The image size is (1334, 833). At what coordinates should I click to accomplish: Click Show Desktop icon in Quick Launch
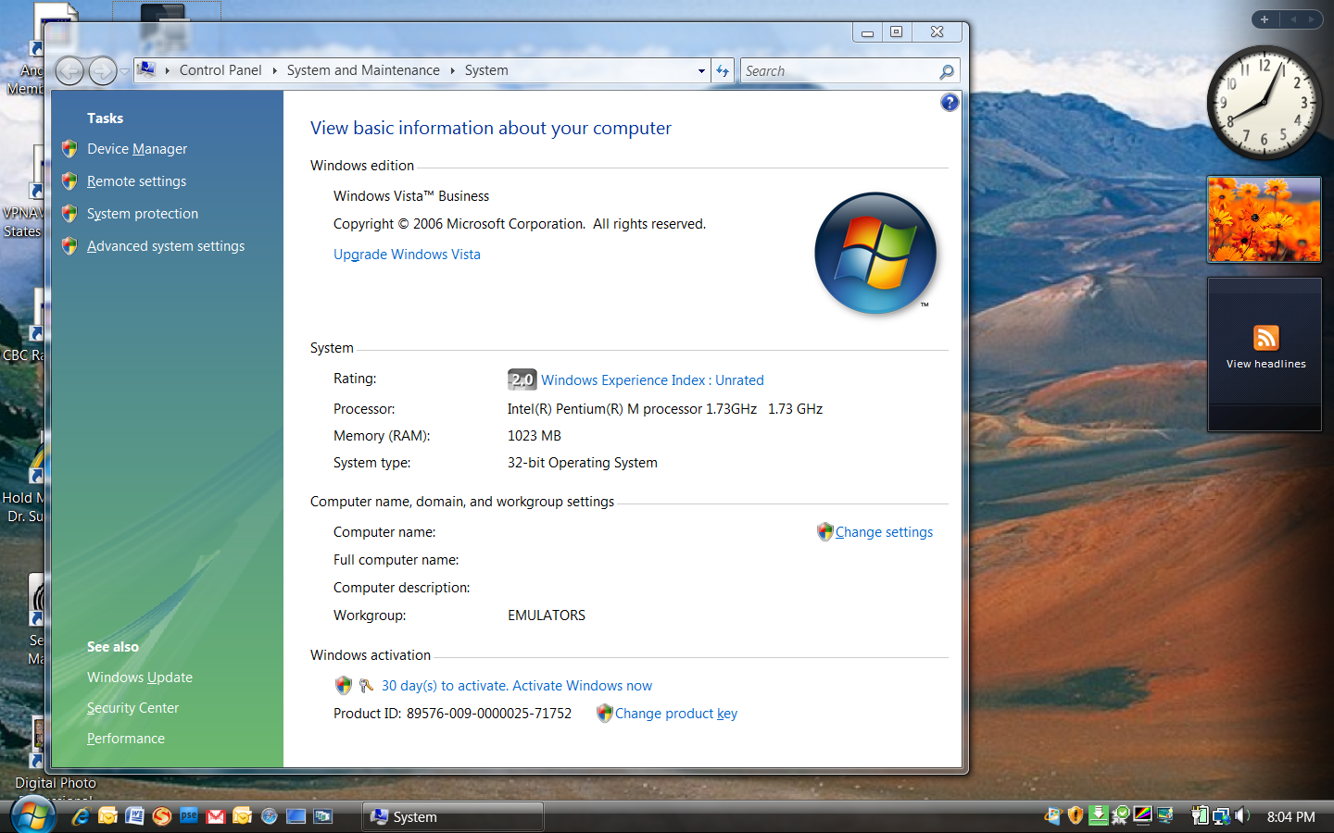point(296,816)
